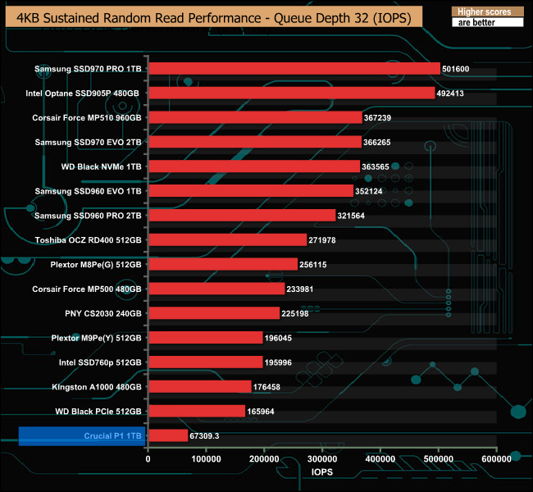
Task: Click the value 492413
Action: (x=450, y=93)
